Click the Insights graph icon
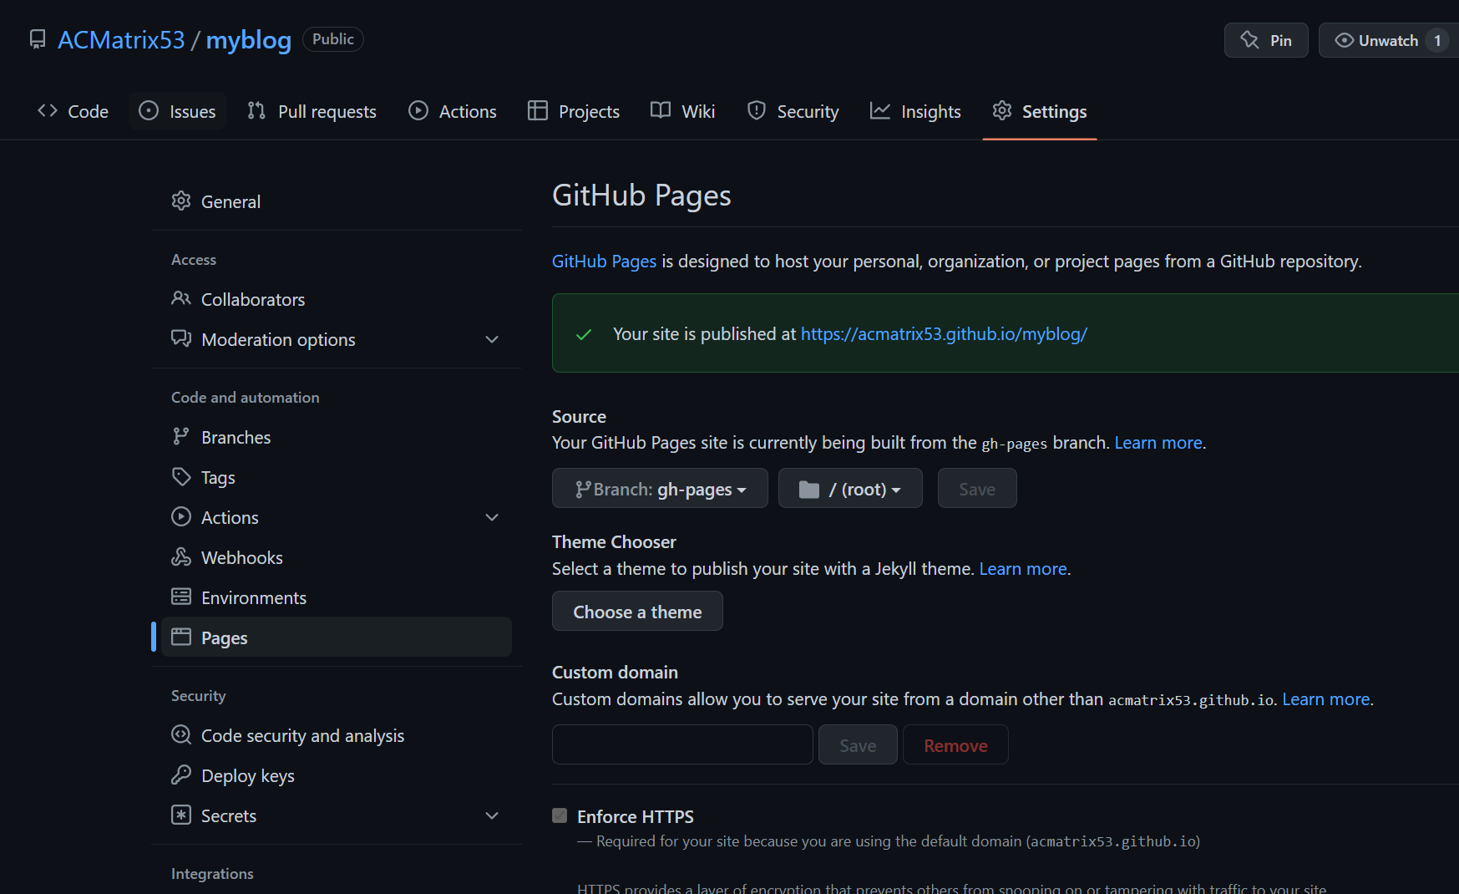The image size is (1459, 894). tap(880, 111)
